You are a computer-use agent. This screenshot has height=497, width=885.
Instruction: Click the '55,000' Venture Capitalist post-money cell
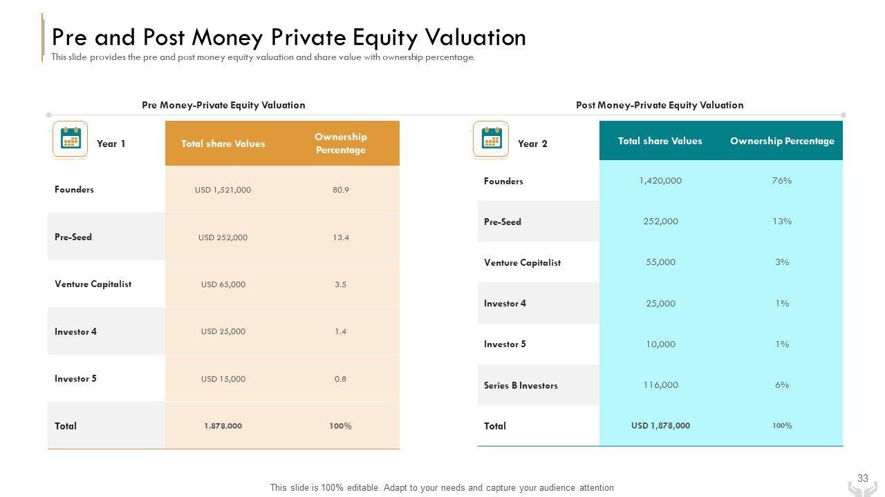click(660, 262)
